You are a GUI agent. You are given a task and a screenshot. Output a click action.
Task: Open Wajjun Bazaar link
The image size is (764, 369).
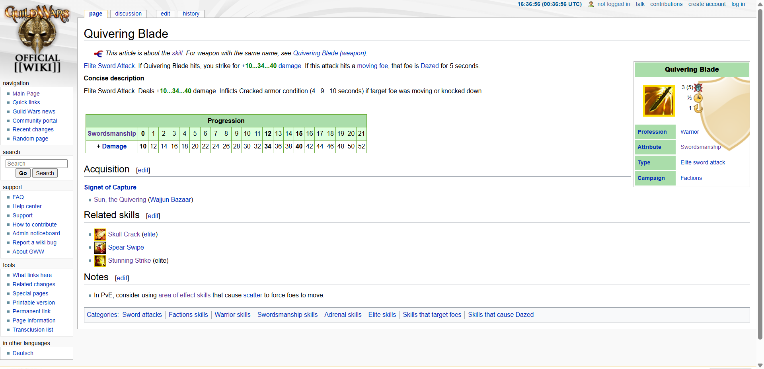(x=171, y=199)
